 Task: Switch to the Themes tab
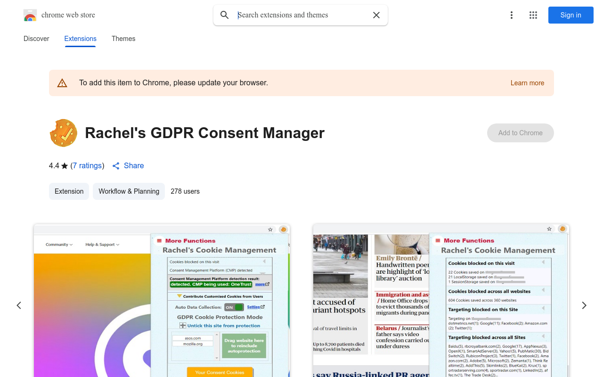click(123, 39)
